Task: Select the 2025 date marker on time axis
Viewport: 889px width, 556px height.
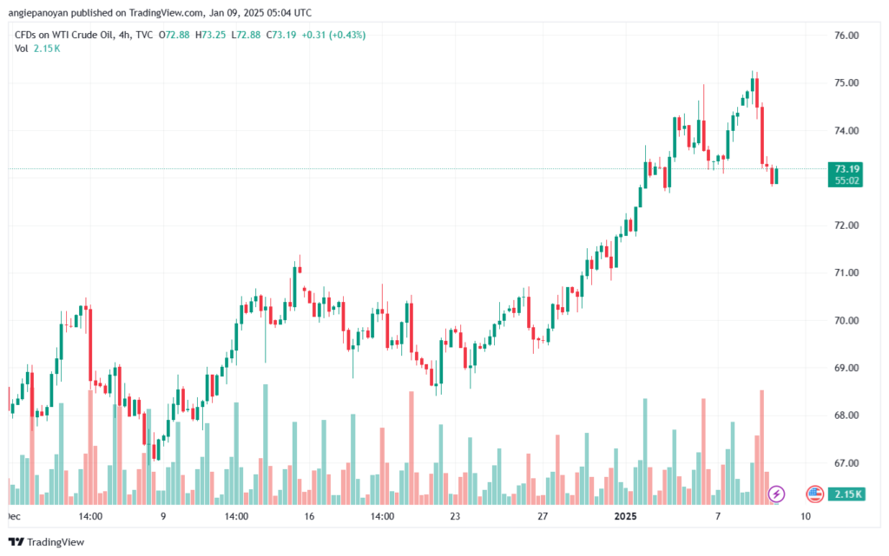Action: [x=625, y=516]
